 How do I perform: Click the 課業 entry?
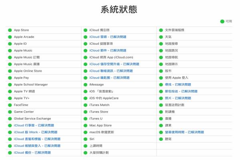point(168,125)
